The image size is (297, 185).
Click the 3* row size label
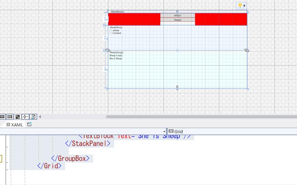coord(106,69)
